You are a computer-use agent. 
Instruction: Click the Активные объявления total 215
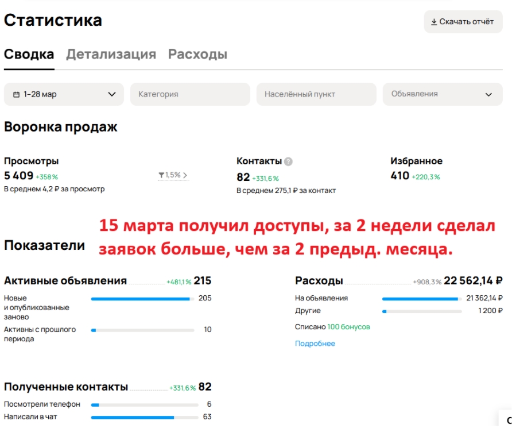[202, 281]
